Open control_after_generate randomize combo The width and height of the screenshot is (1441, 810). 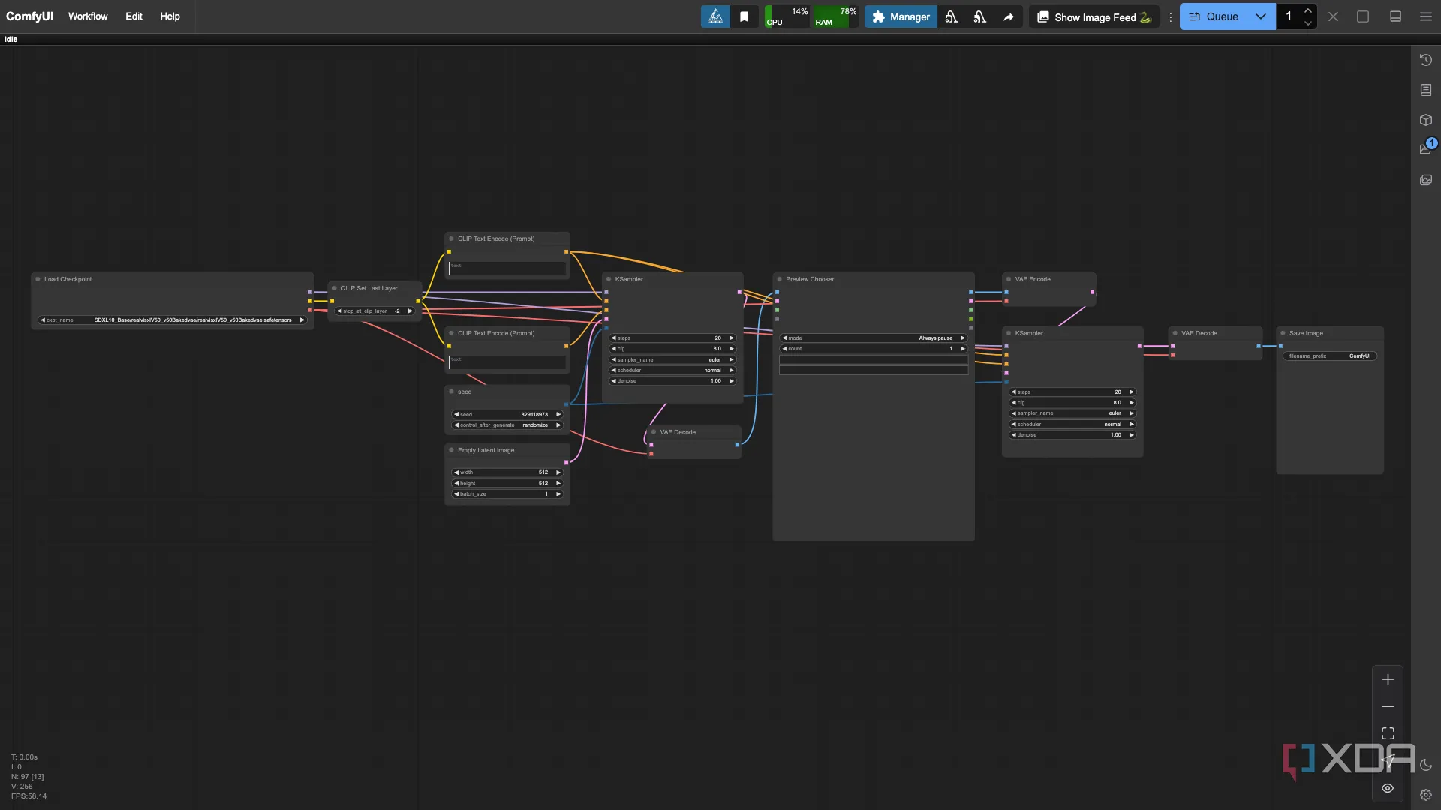coord(507,425)
